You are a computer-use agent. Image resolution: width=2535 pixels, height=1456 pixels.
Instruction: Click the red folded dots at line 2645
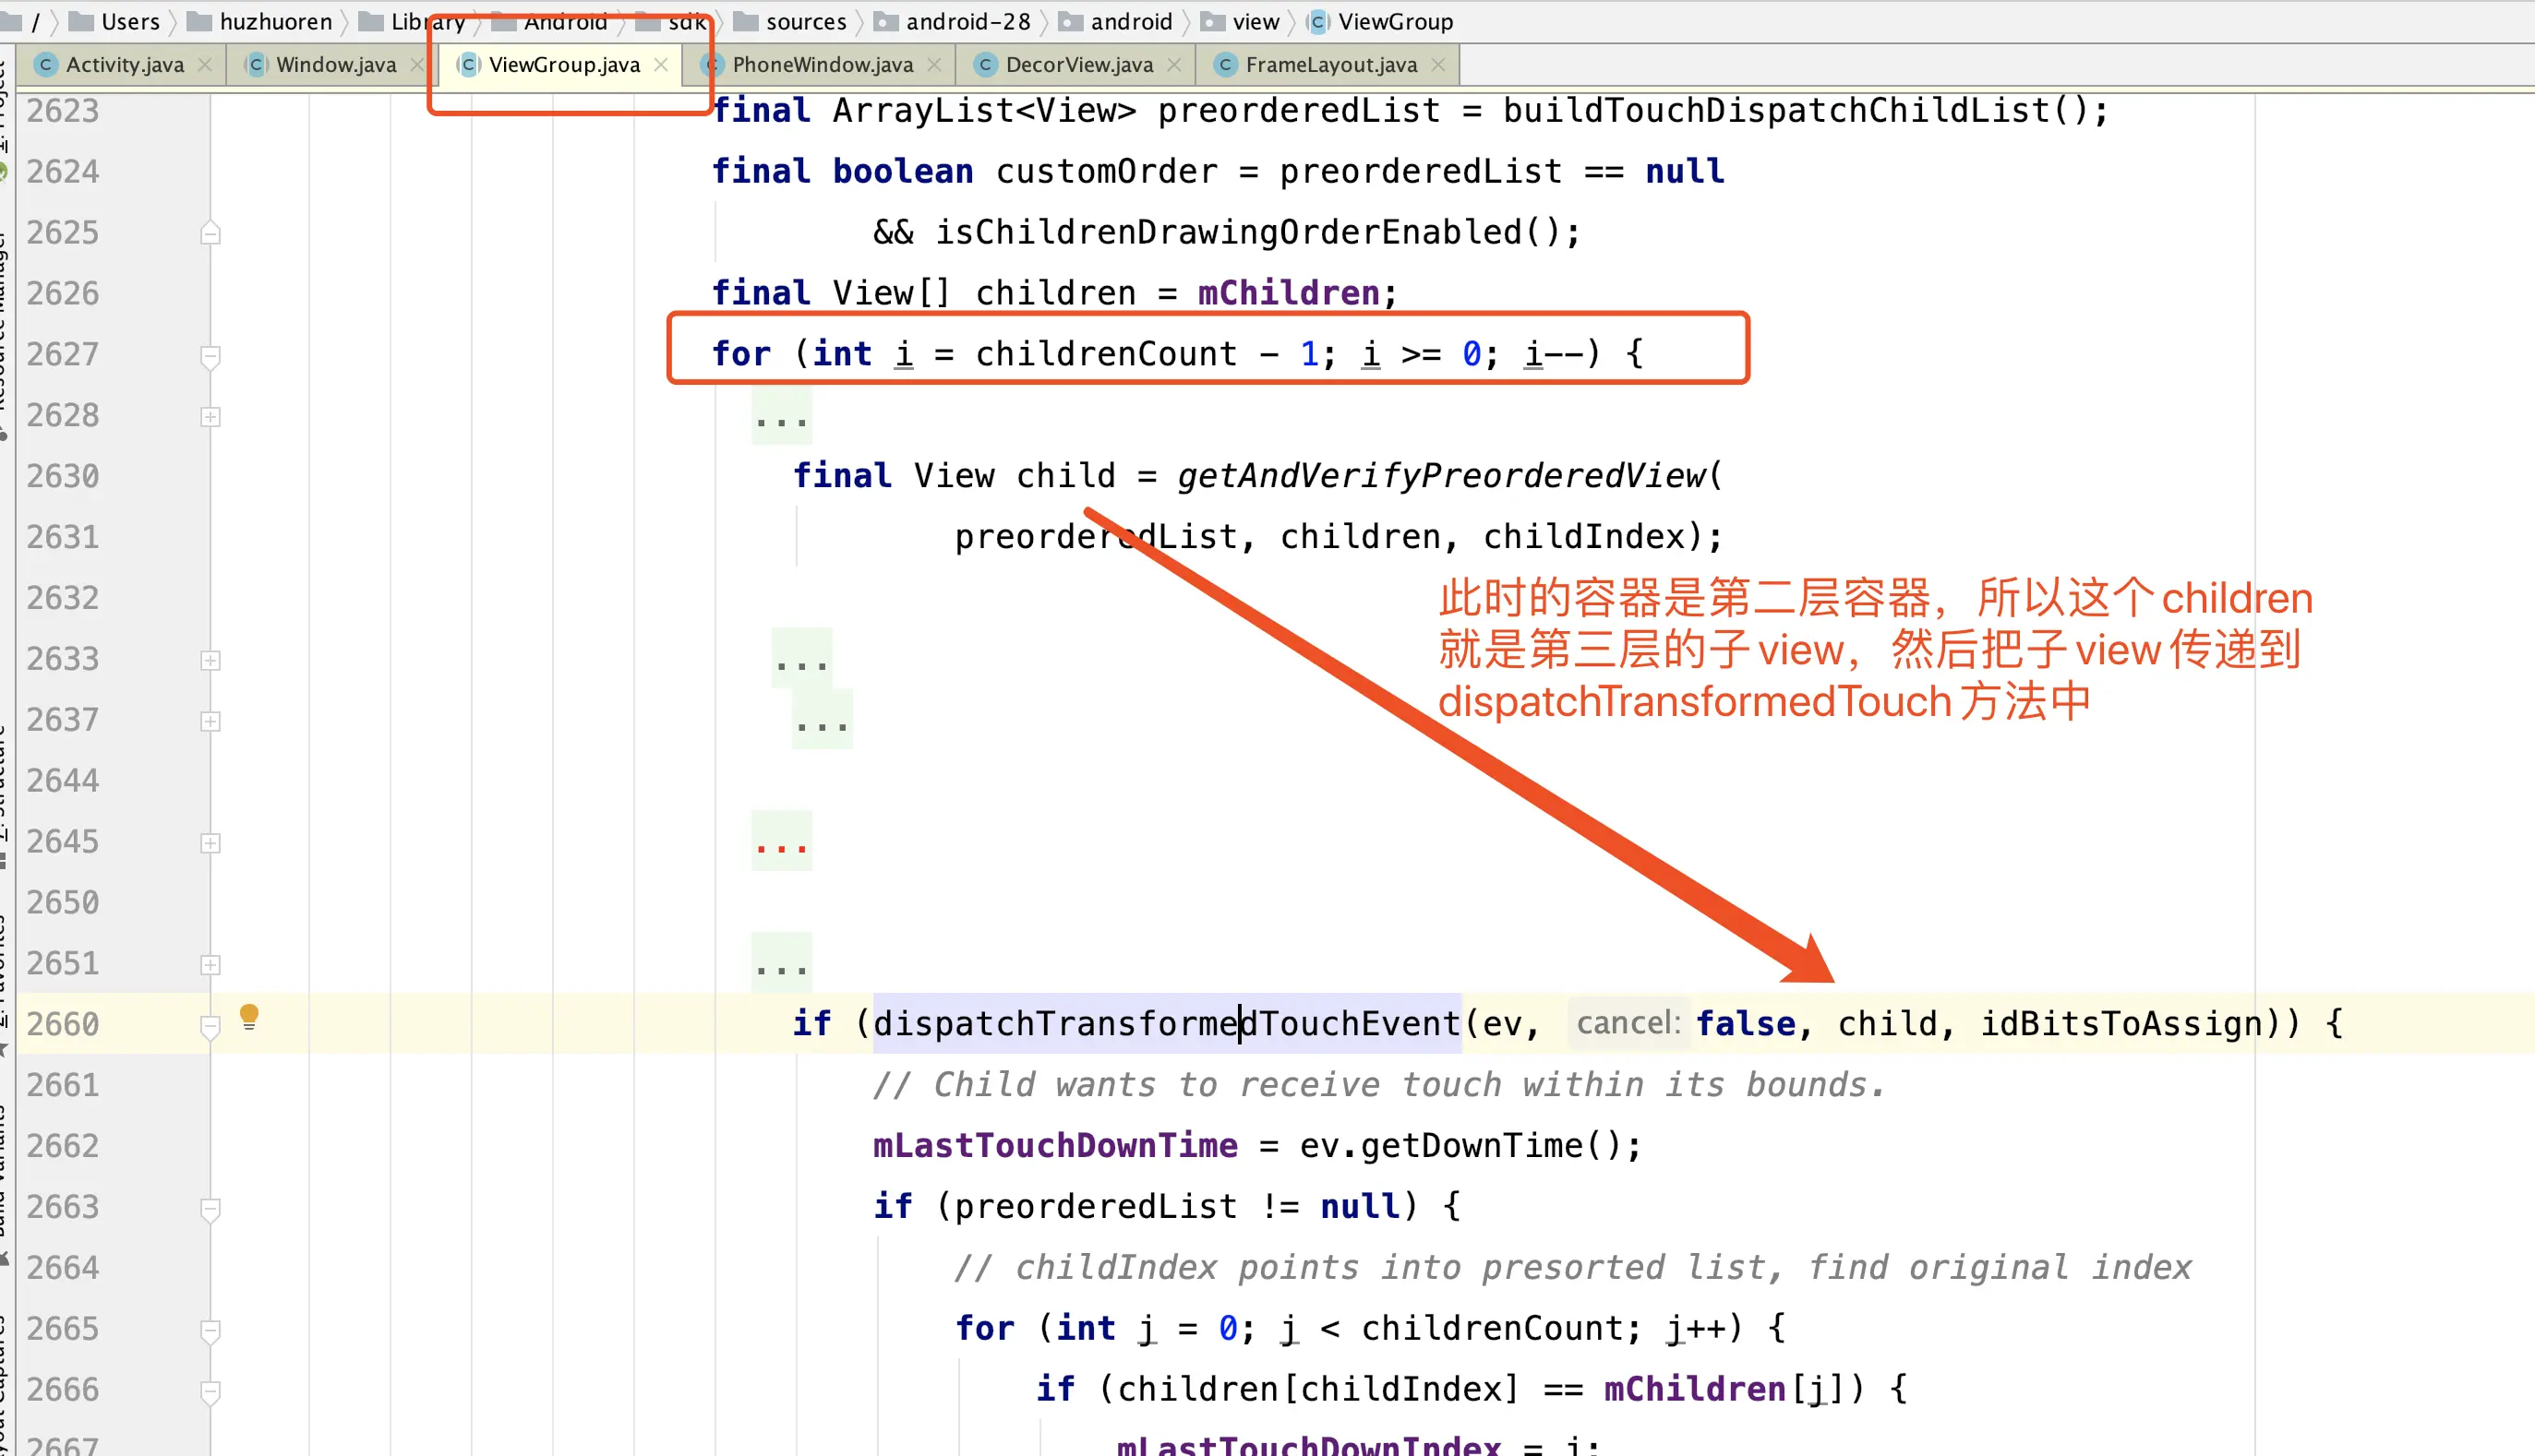781,845
